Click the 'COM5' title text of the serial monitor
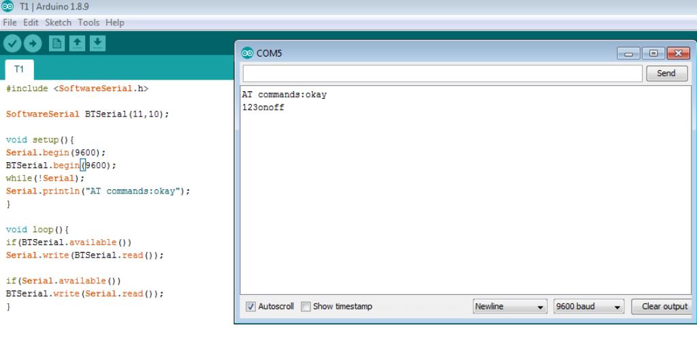This screenshot has height=344, width=697. pyautogui.click(x=270, y=53)
